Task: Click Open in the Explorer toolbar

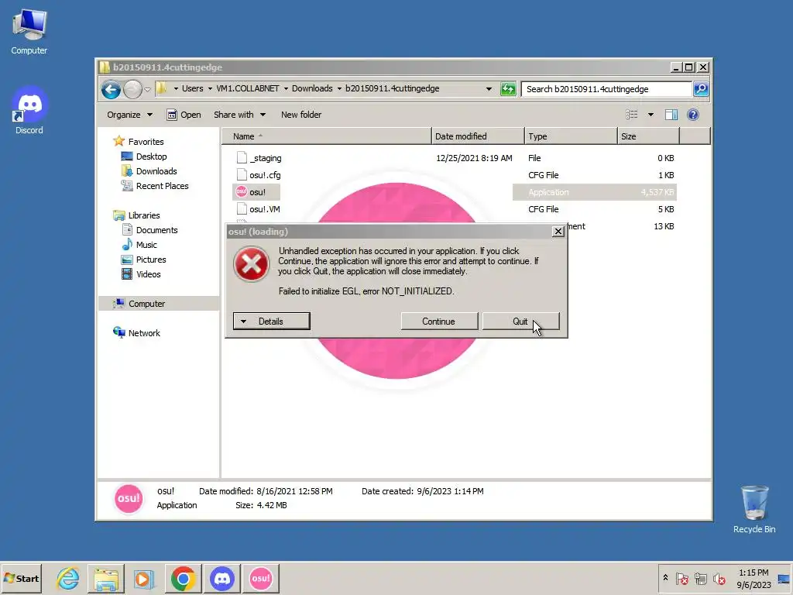Action: tap(184, 115)
